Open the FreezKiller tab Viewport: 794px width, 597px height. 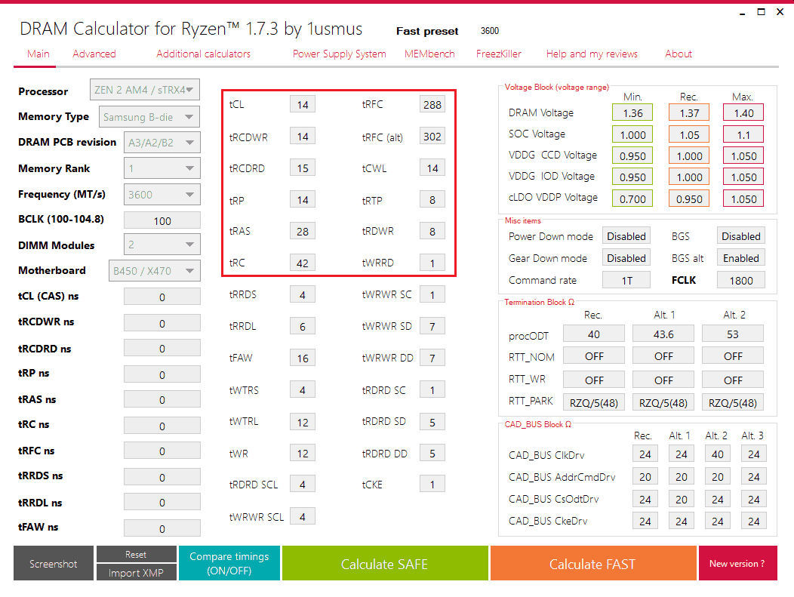coord(498,54)
